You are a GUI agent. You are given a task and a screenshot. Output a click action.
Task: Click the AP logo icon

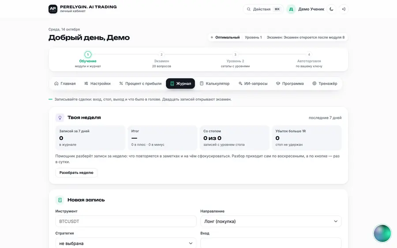[53, 9]
